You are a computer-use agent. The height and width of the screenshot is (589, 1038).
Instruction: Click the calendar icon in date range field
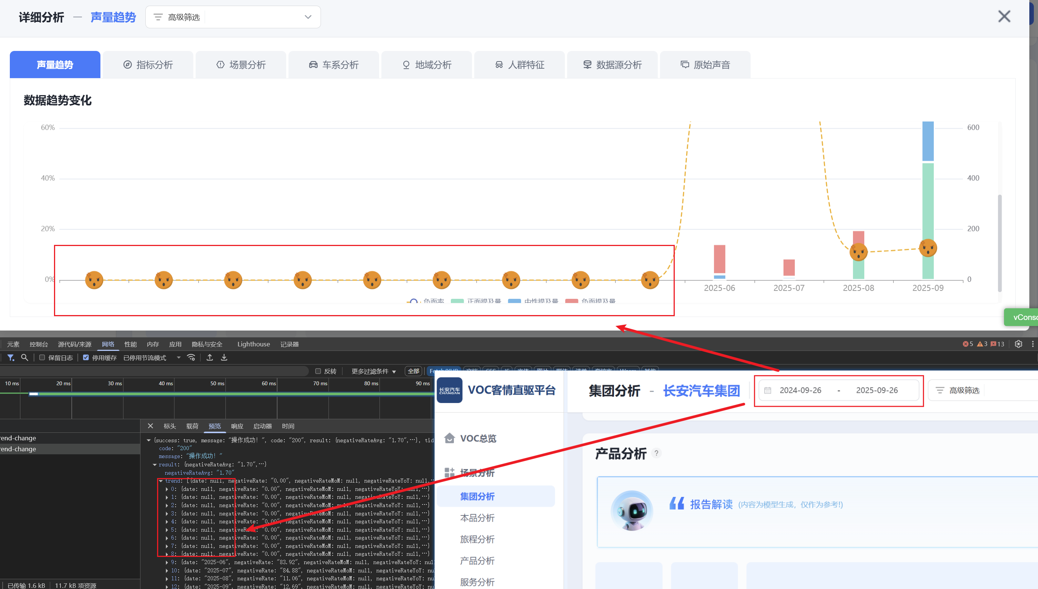(x=768, y=391)
